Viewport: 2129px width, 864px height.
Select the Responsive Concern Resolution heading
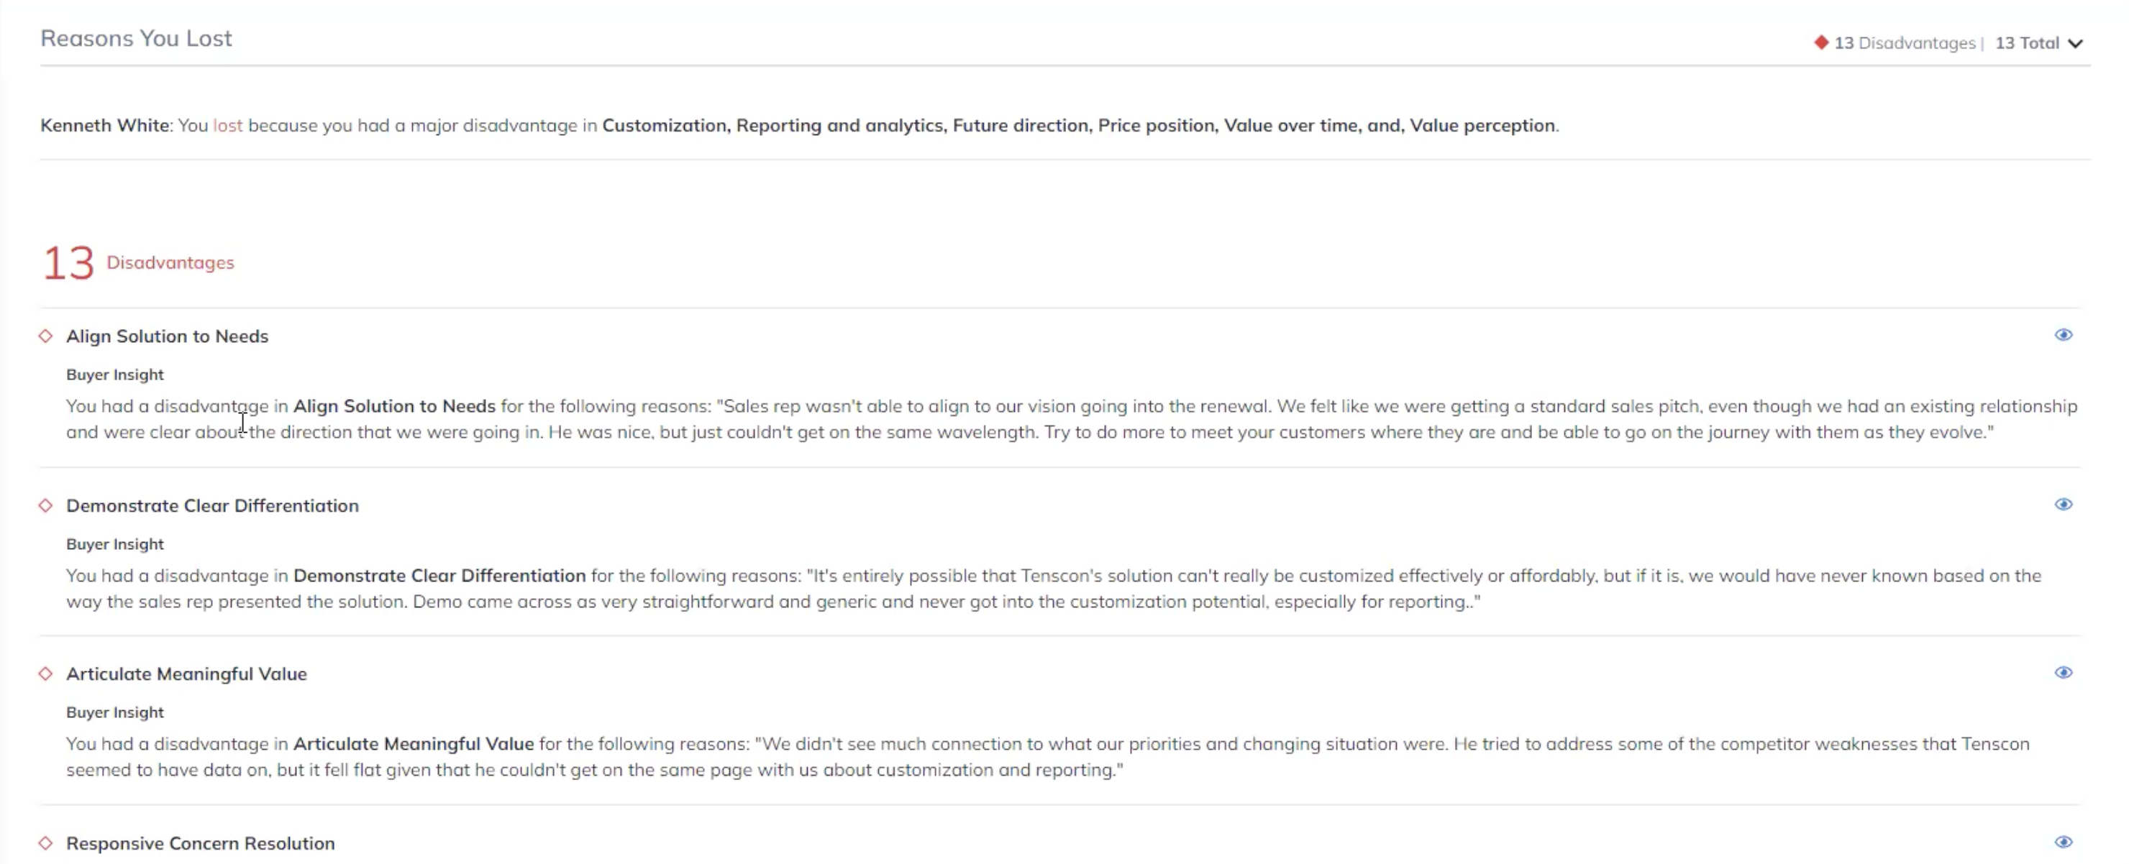(x=200, y=843)
